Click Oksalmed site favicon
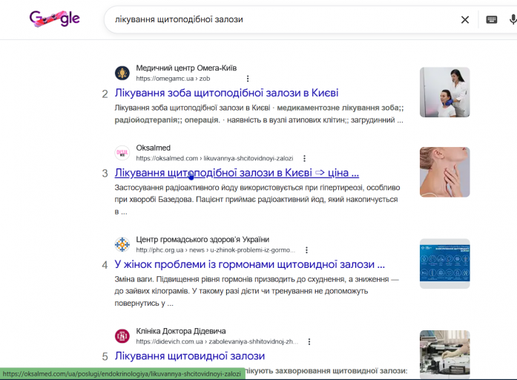 pos(122,153)
